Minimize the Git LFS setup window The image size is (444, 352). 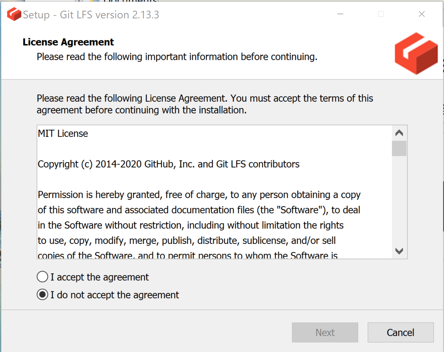click(x=340, y=14)
